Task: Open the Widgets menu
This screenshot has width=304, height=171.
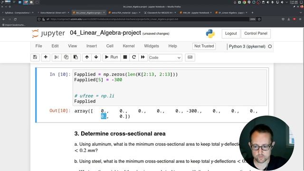Action: pyautogui.click(x=152, y=46)
